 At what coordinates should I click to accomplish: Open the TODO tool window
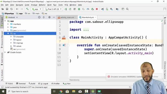point(9,84)
